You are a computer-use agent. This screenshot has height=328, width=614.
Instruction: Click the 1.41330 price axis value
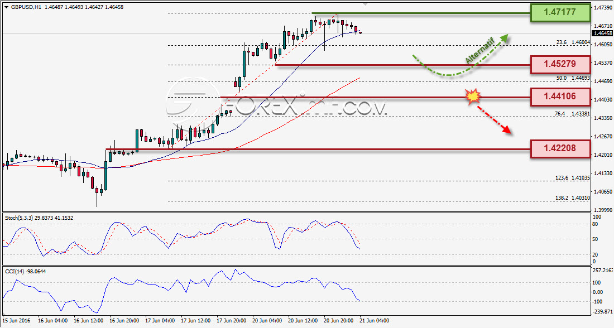603,173
